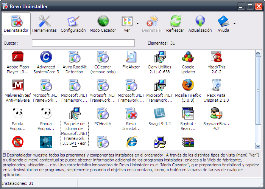Activate Modo Cazador radar icon

(x=103, y=24)
